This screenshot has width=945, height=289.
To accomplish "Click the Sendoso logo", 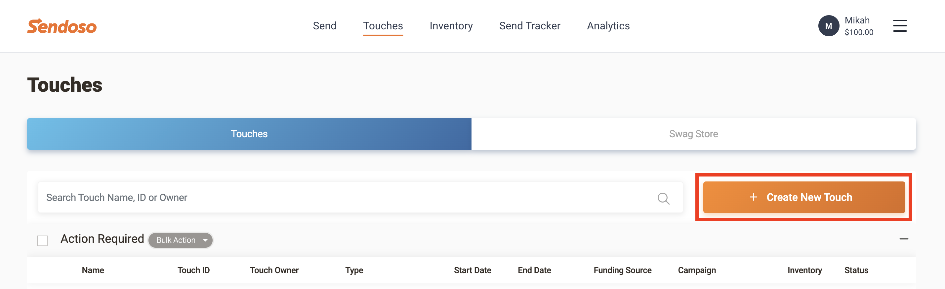I will 62,26.
